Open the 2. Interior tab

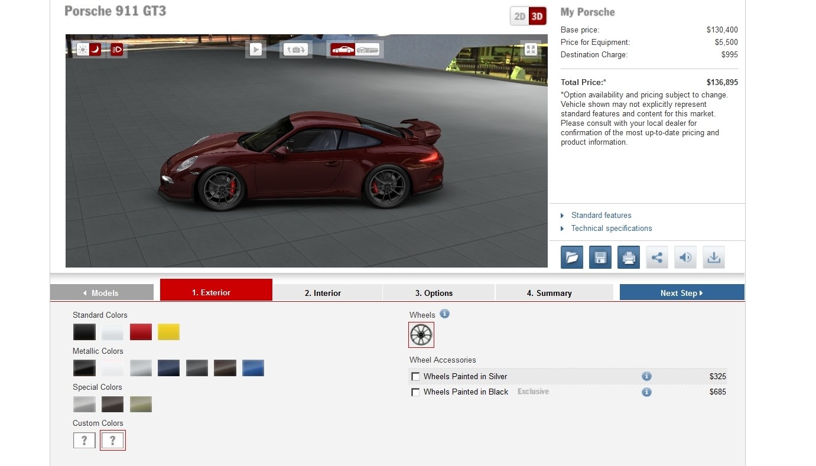click(x=327, y=293)
